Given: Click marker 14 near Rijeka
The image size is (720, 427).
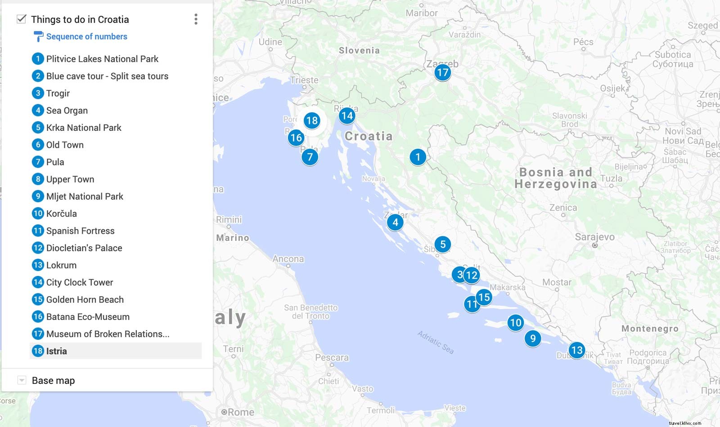Looking at the screenshot, I should pyautogui.click(x=346, y=116).
